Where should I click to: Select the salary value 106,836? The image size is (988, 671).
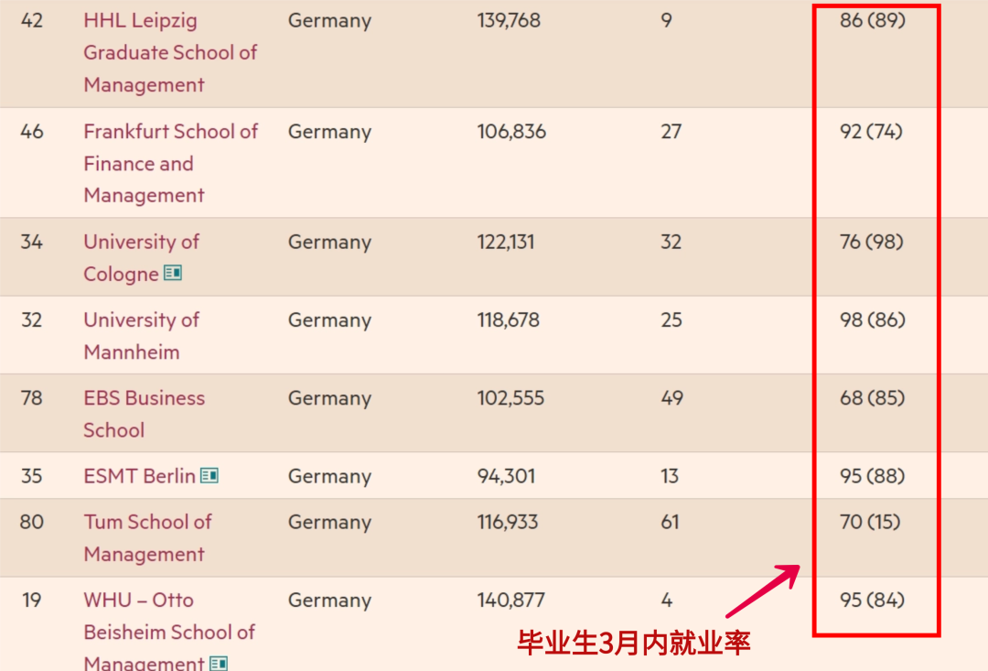tap(511, 131)
